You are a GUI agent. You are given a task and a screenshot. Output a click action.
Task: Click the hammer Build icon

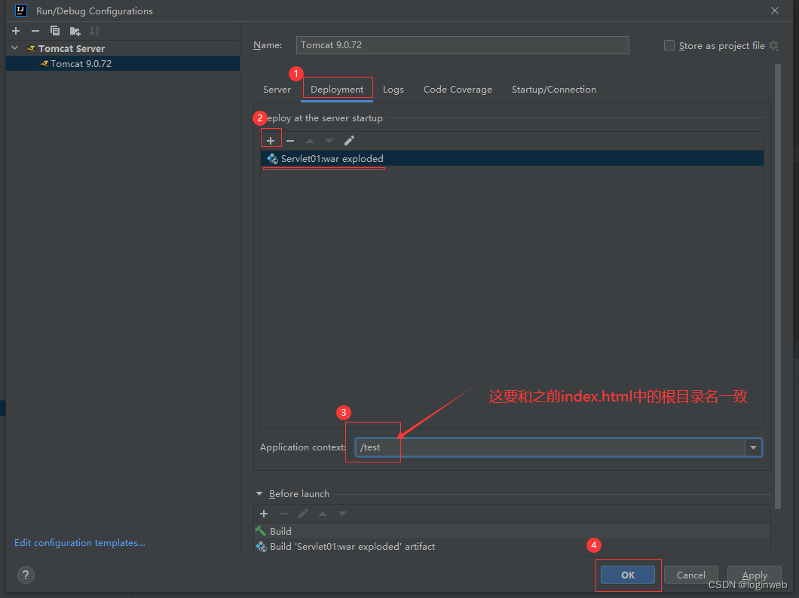click(x=260, y=531)
